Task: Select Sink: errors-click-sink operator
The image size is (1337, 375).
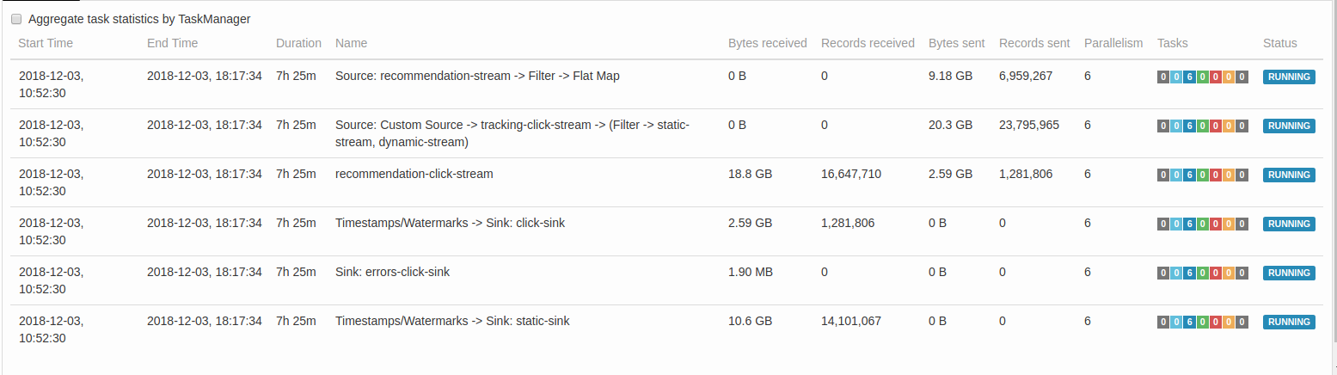Action: [392, 272]
